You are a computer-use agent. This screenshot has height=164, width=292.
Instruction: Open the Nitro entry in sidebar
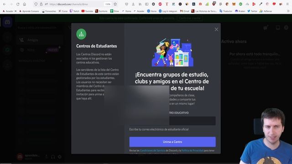[40, 50]
